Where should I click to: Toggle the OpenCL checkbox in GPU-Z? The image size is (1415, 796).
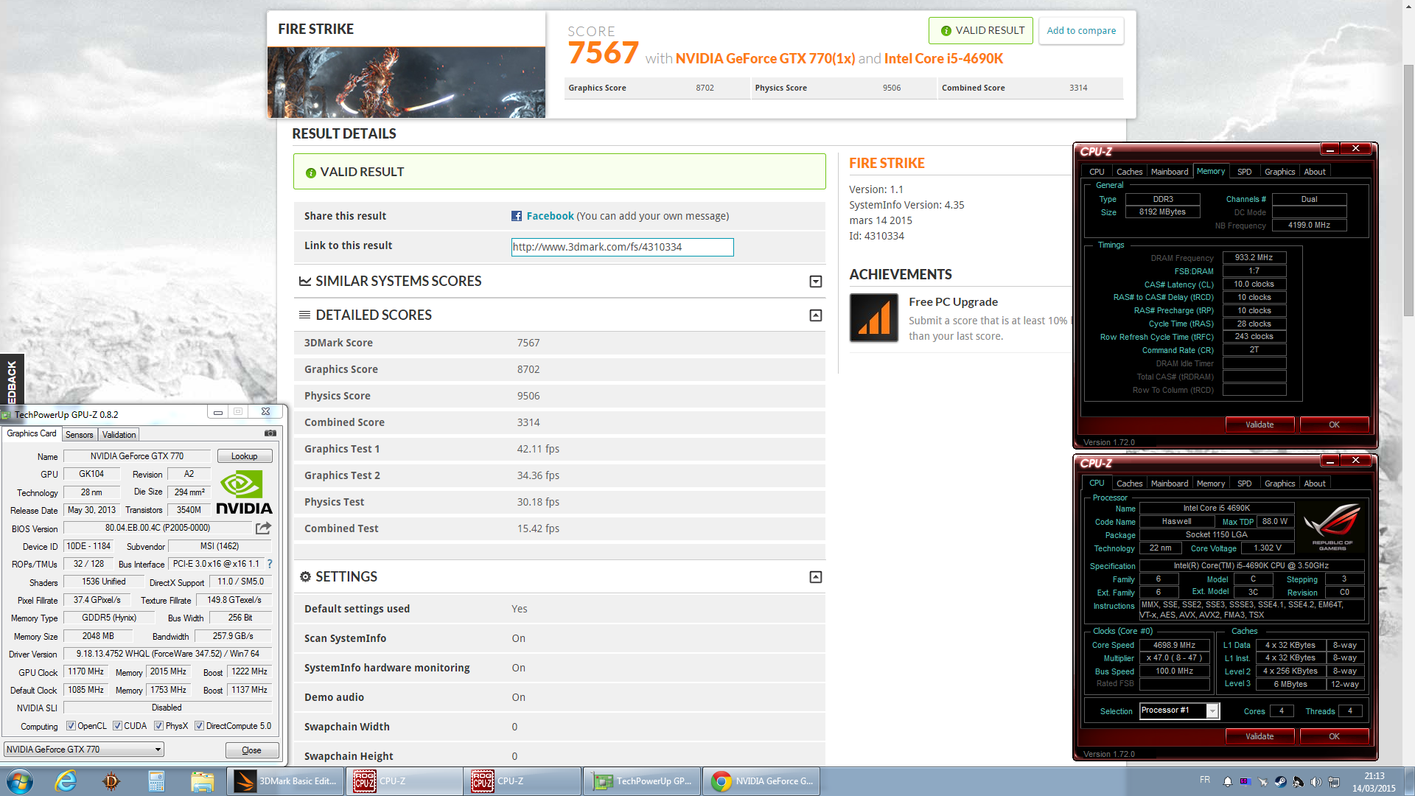[x=71, y=726]
